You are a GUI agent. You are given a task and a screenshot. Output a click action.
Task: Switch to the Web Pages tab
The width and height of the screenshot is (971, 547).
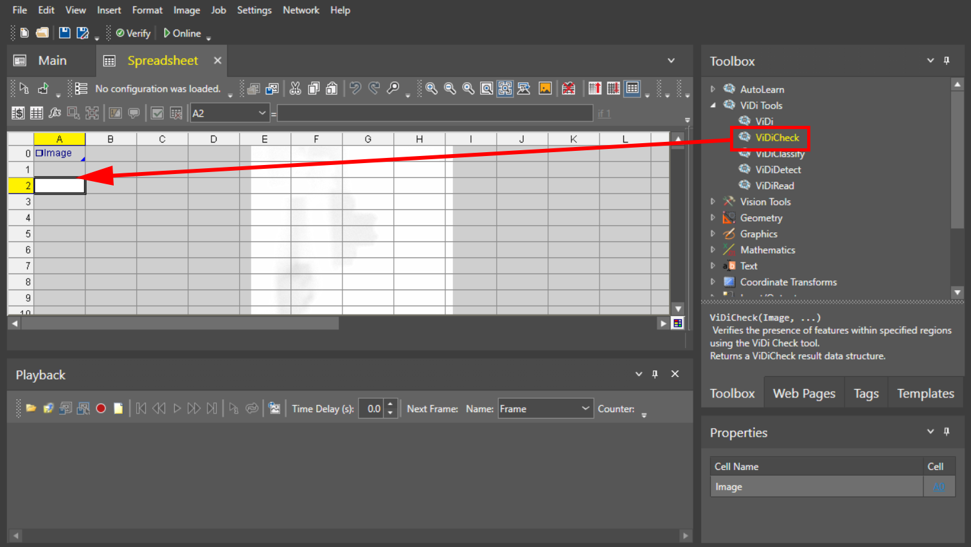[803, 394]
